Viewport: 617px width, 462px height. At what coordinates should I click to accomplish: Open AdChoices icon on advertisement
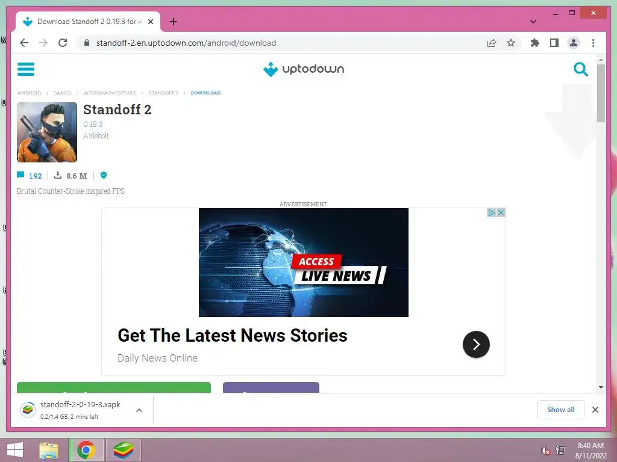[x=492, y=212]
